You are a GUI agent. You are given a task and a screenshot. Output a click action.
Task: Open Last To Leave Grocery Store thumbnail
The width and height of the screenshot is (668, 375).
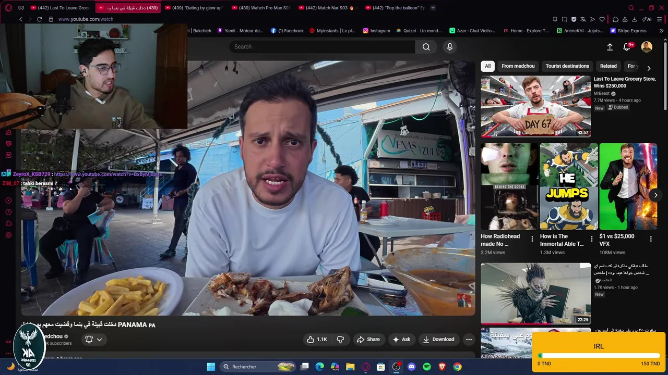pyautogui.click(x=535, y=106)
